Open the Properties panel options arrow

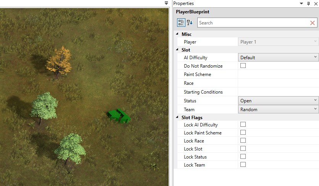click(x=301, y=3)
